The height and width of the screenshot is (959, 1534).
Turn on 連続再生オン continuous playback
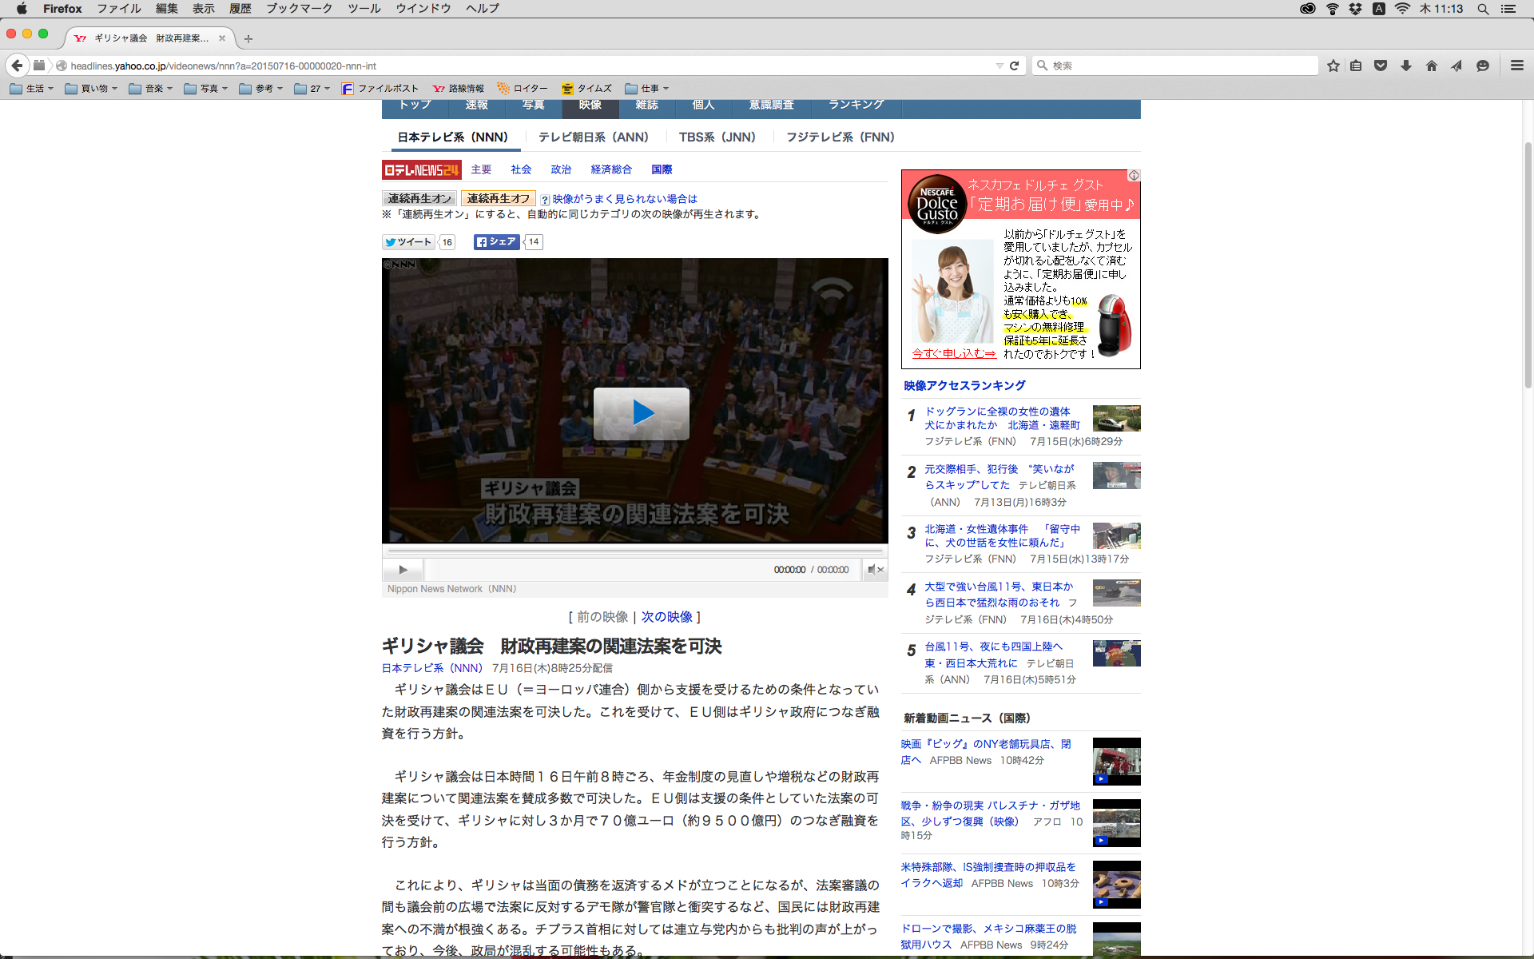click(x=419, y=198)
